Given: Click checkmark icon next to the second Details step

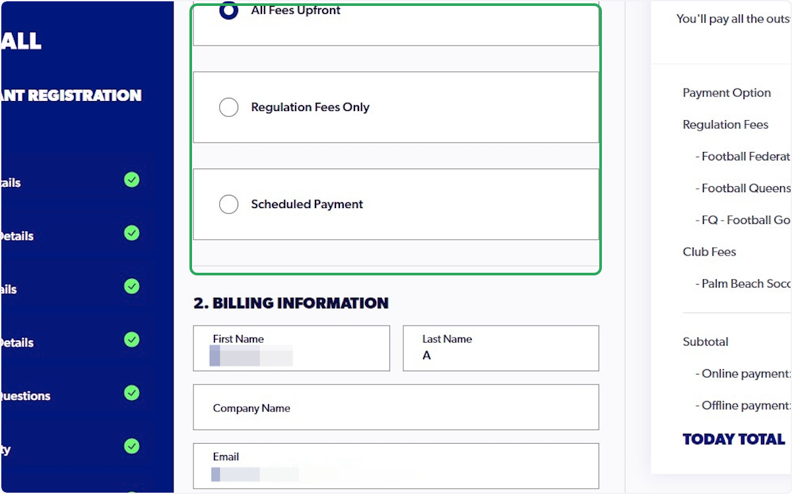Looking at the screenshot, I should [131, 233].
